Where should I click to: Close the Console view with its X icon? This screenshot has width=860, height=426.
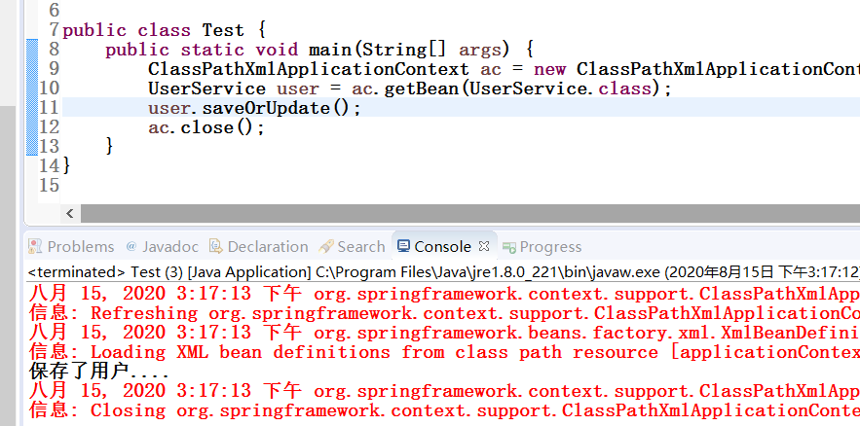coord(483,246)
